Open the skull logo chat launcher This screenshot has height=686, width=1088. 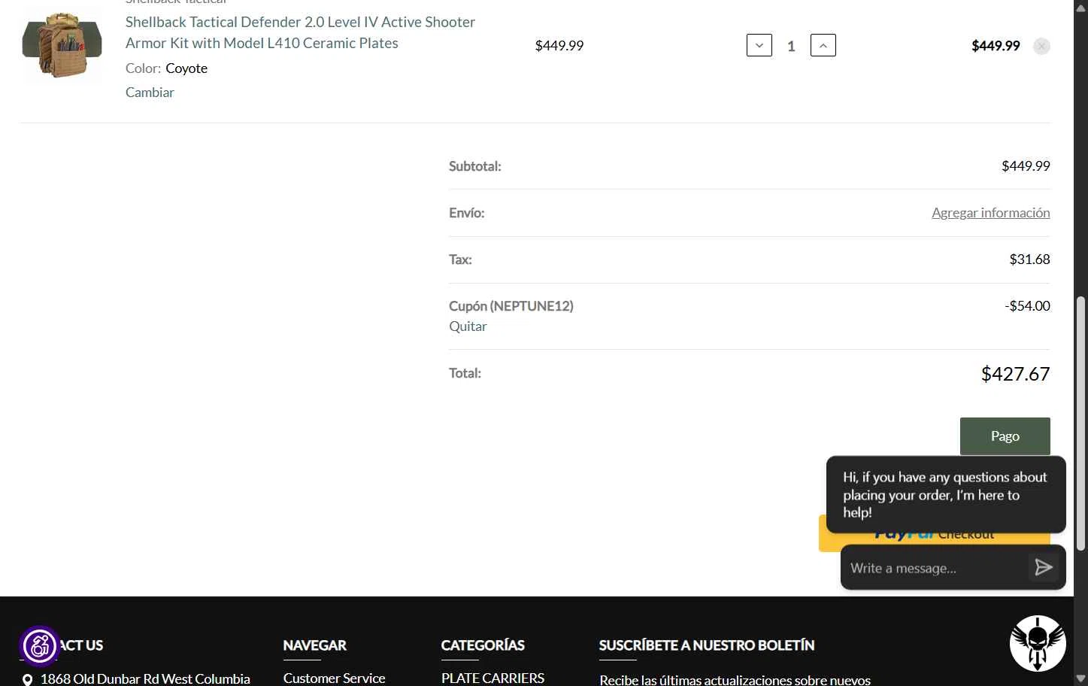click(x=1038, y=643)
